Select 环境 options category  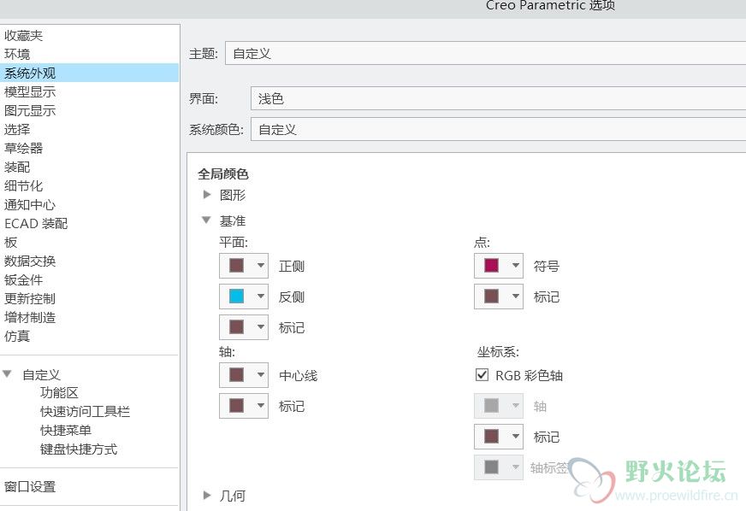click(x=17, y=54)
